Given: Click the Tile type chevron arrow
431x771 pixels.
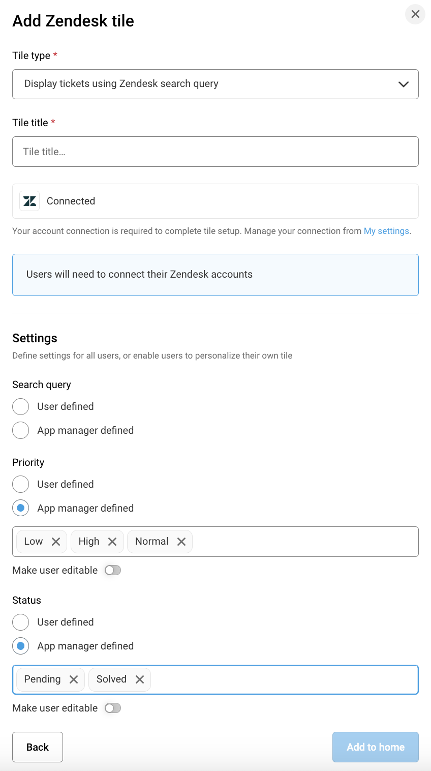Looking at the screenshot, I should 404,84.
